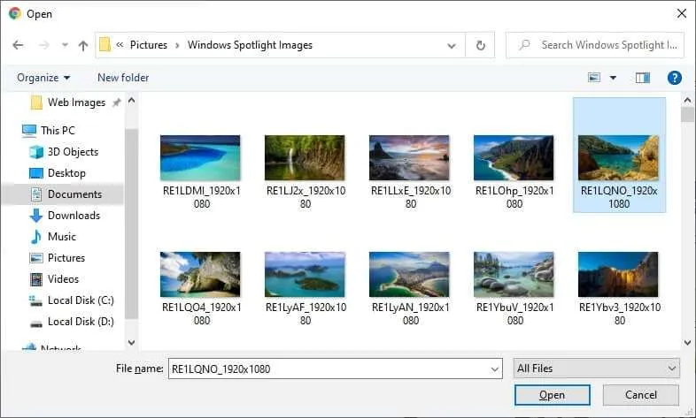Select Documents in sidebar
696x418 pixels.
[74, 194]
